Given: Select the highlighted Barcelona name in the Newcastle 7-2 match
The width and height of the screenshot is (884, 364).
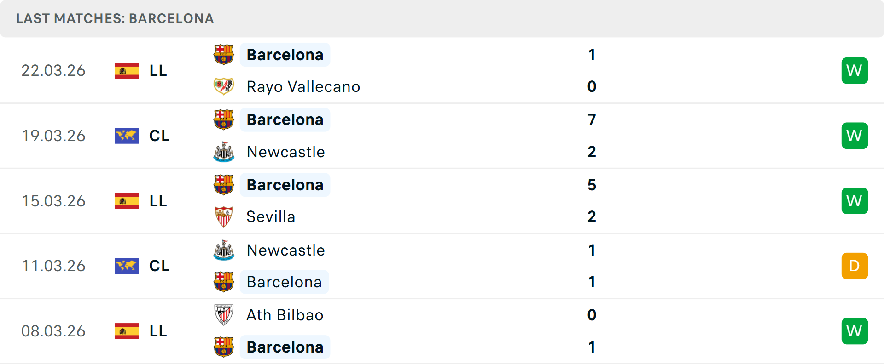Looking at the screenshot, I should (285, 119).
